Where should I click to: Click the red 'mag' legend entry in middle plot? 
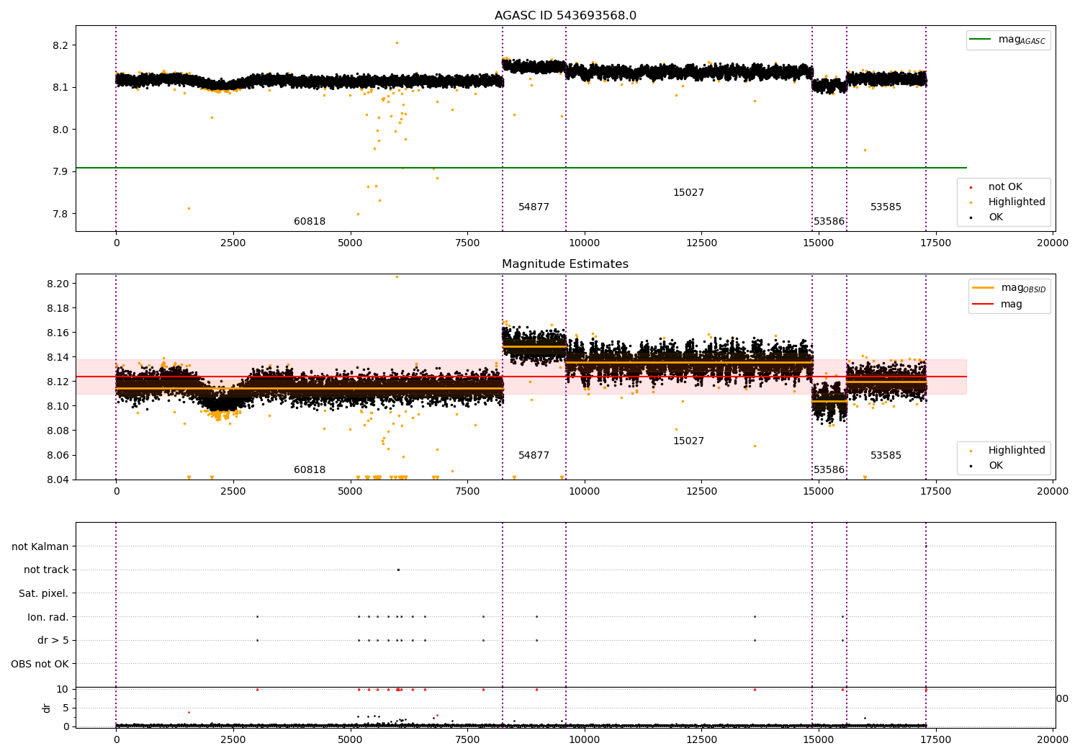point(998,305)
